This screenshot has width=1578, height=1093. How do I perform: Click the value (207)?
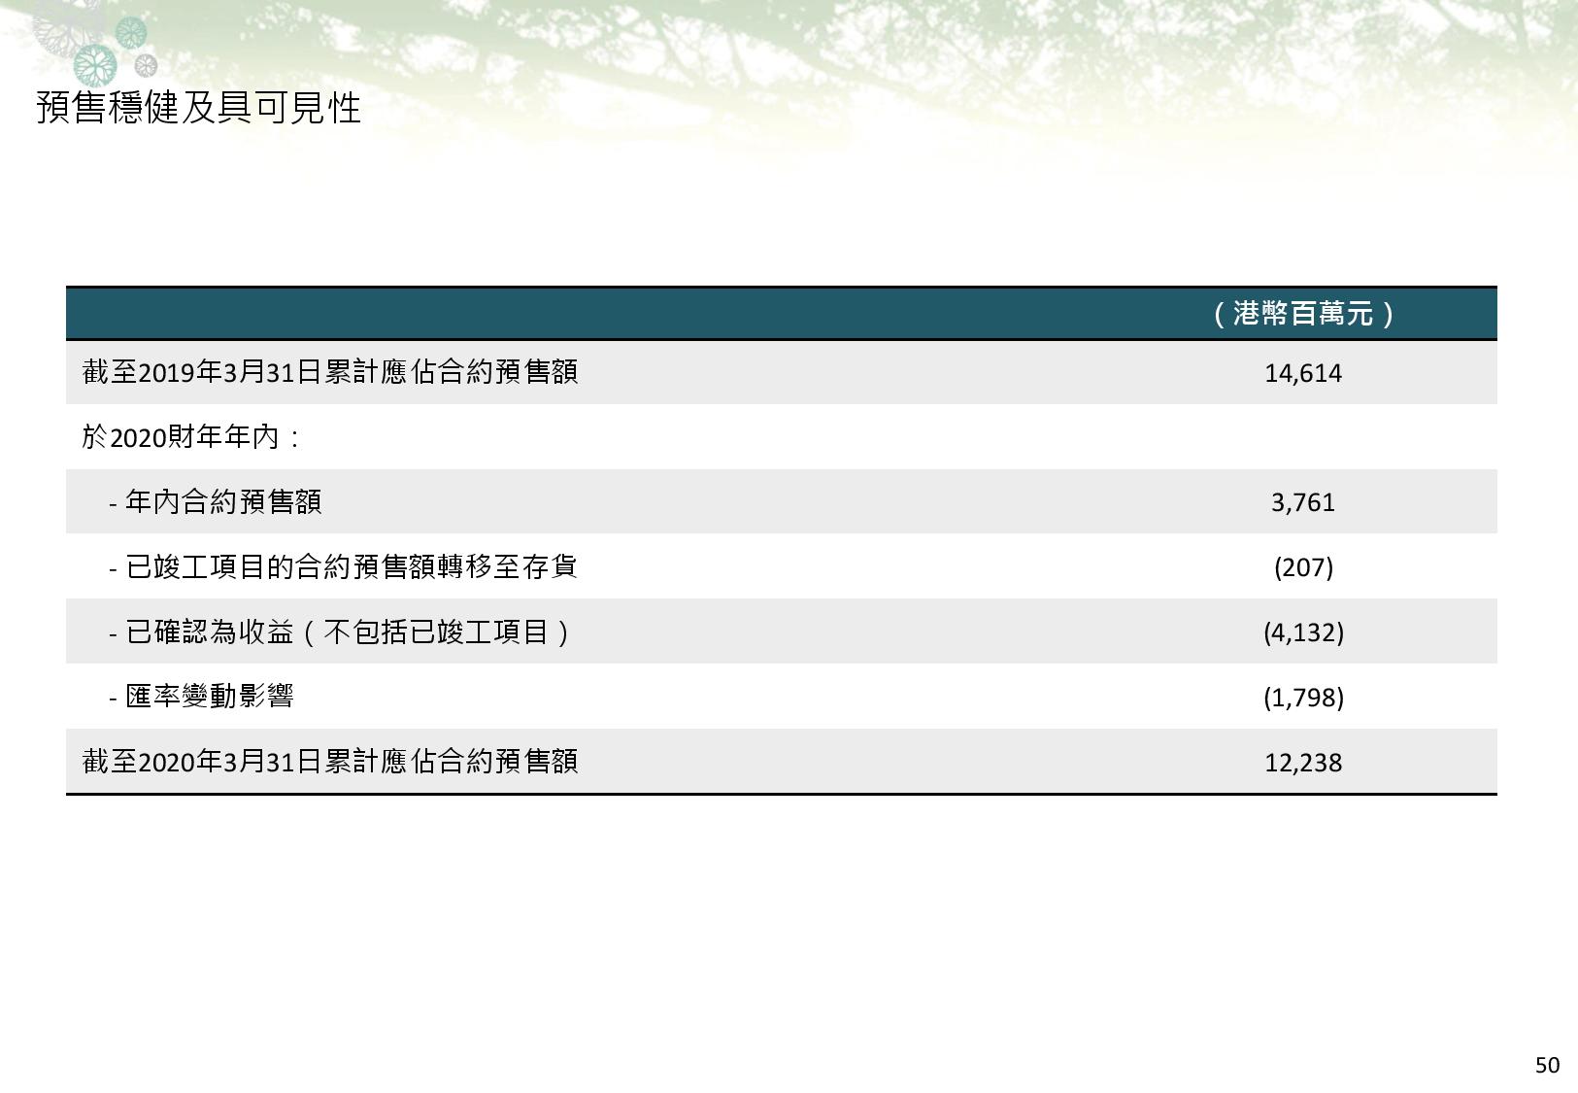1303,566
